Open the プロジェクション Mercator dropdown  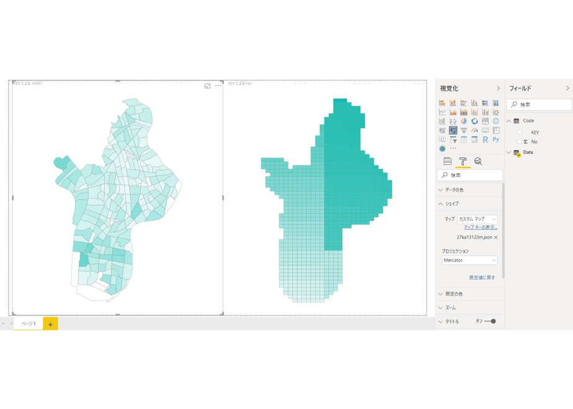(469, 260)
